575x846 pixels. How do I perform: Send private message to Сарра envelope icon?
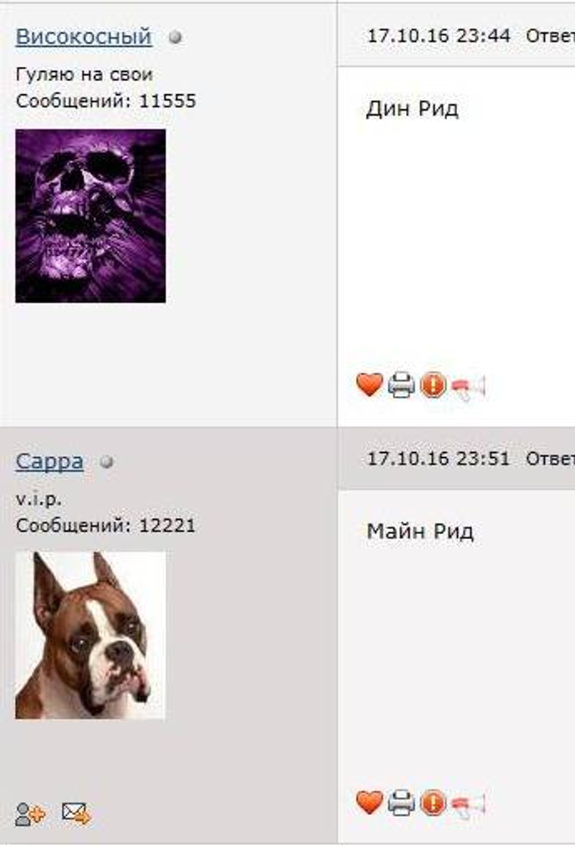76,813
